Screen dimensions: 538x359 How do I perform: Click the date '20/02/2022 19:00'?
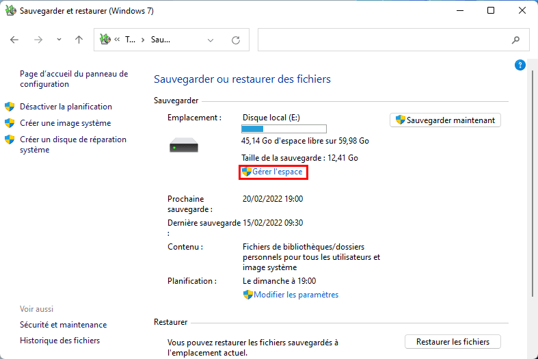273,199
